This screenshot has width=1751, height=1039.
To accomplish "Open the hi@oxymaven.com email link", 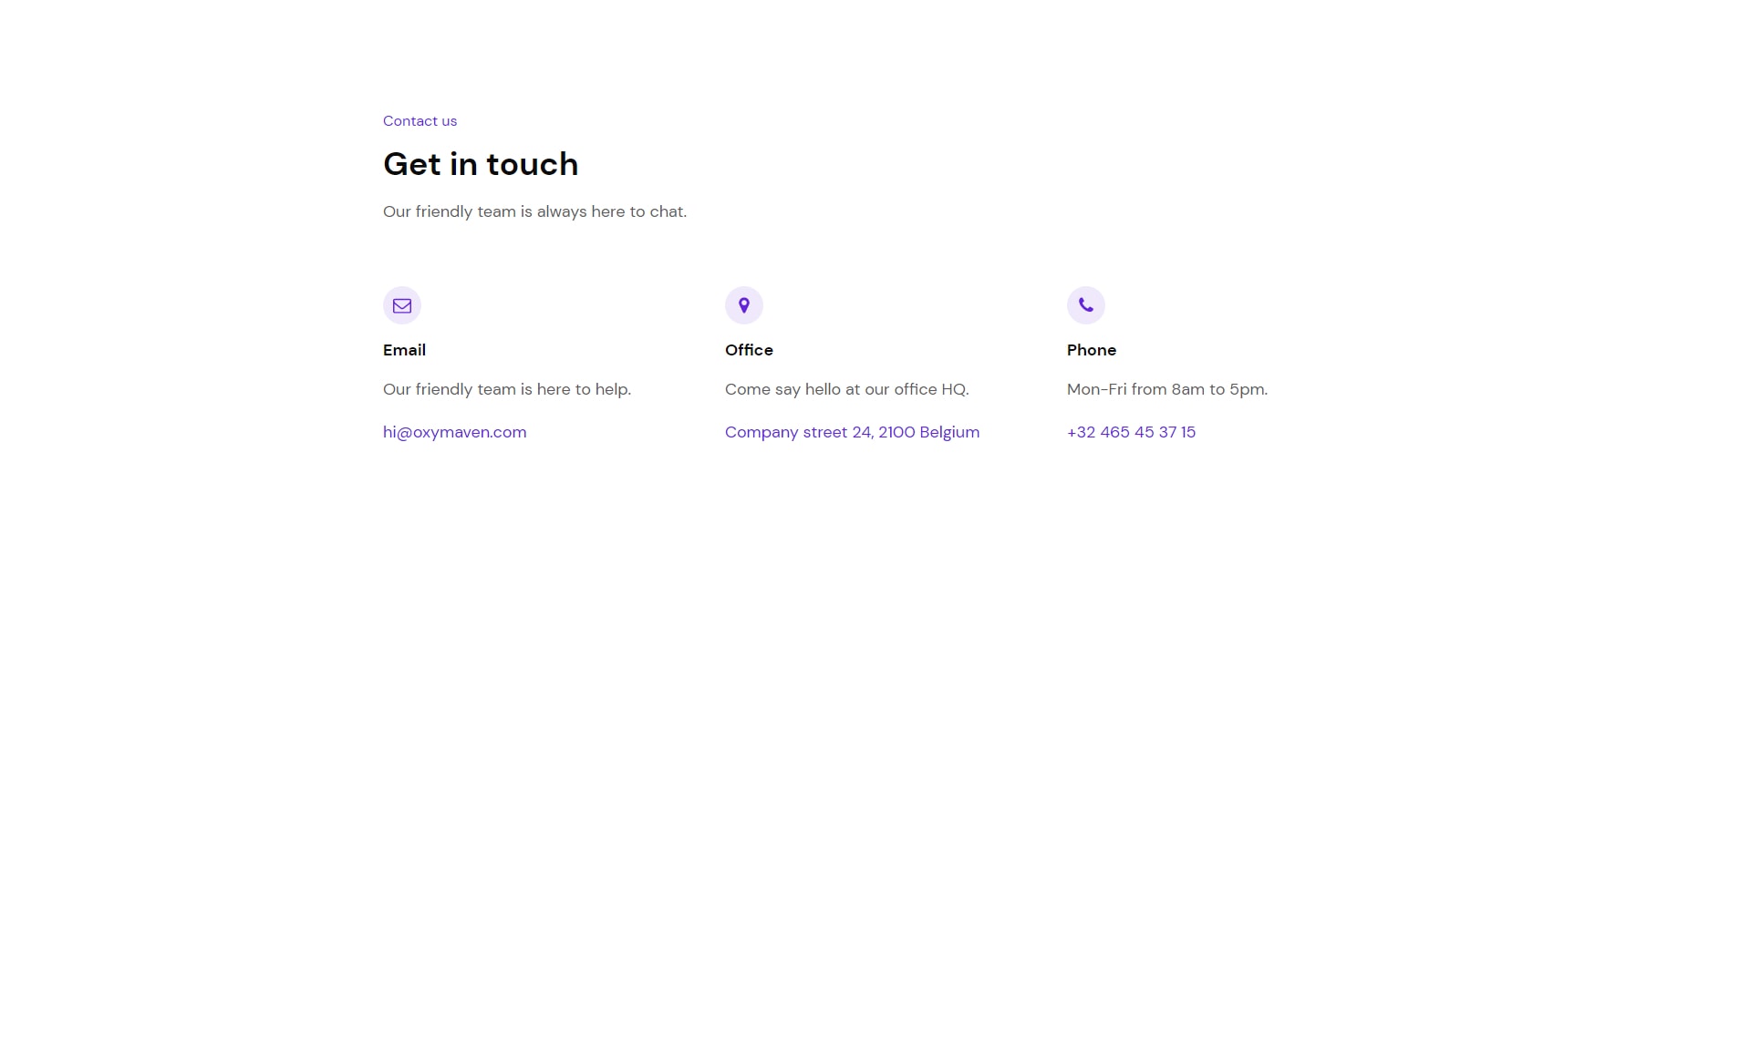I will [x=455, y=432].
